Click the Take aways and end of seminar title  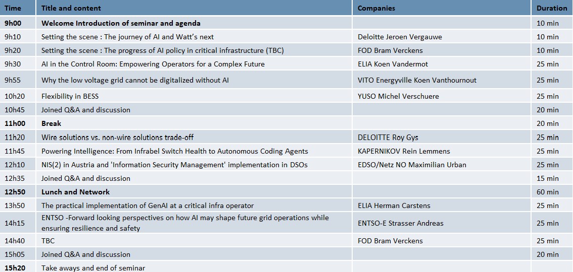[93, 268]
